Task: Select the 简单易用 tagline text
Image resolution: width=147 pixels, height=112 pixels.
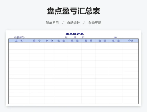Action: click(52, 23)
